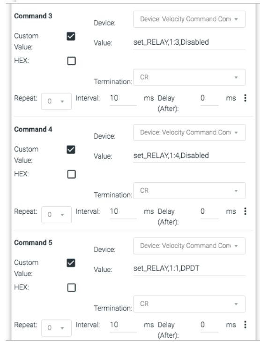The image size is (260, 342).
Task: Open Command 3 three-dot options menu
Action: 245,98
